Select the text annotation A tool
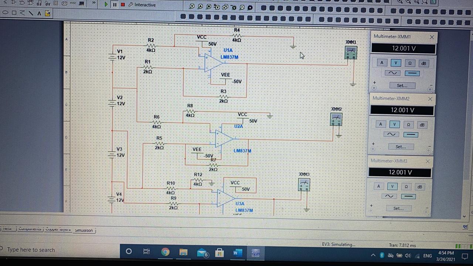473x266 pixels. click(39, 13)
